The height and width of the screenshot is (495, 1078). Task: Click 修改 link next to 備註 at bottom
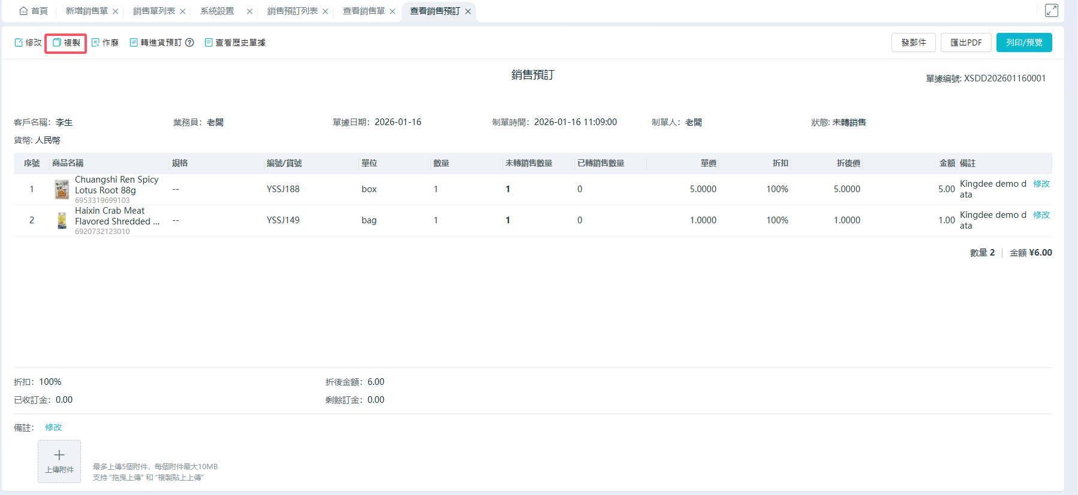(x=53, y=427)
